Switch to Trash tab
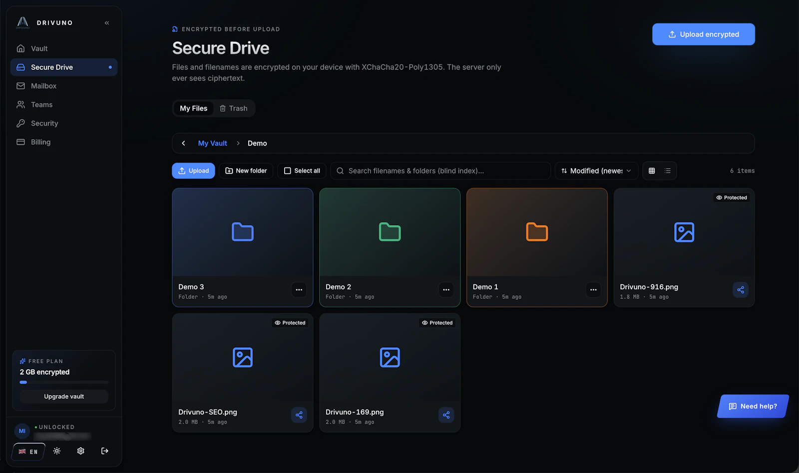Image resolution: width=799 pixels, height=473 pixels. click(x=234, y=108)
